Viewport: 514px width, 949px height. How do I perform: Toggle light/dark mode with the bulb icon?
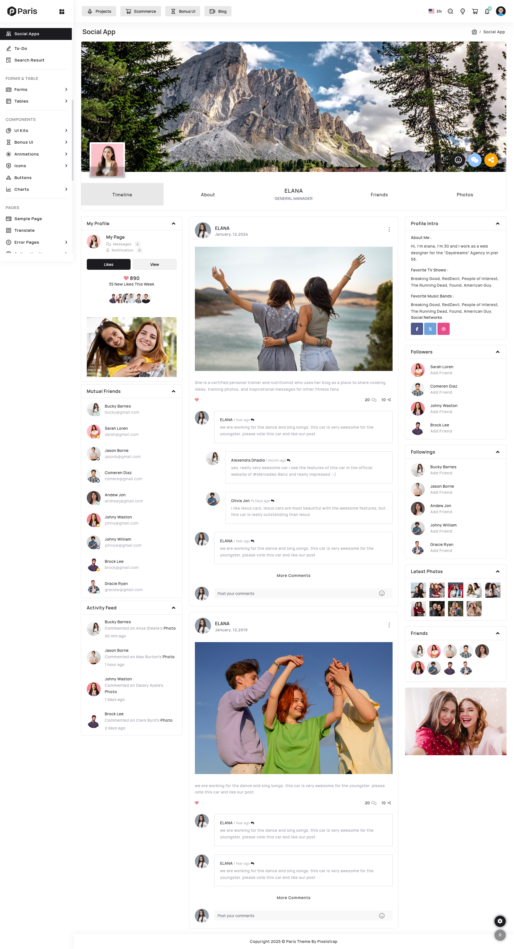click(x=463, y=11)
